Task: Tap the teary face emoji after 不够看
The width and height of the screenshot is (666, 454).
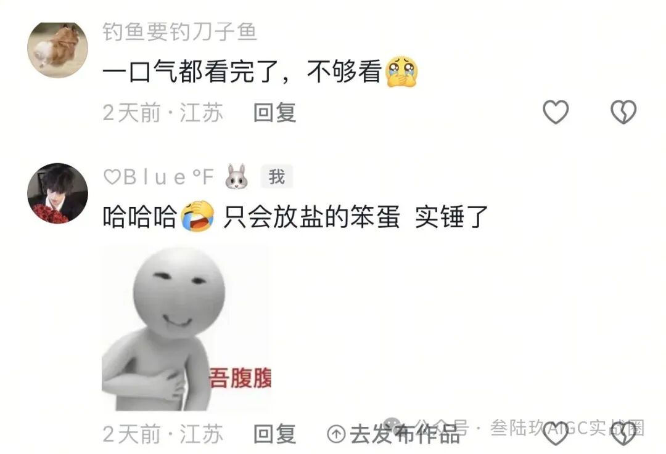Action: point(401,71)
